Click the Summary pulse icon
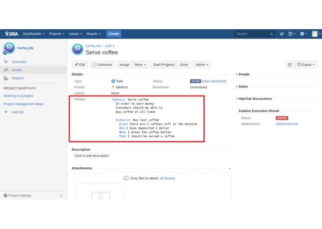This screenshot has width=322, height=229. [6, 62]
